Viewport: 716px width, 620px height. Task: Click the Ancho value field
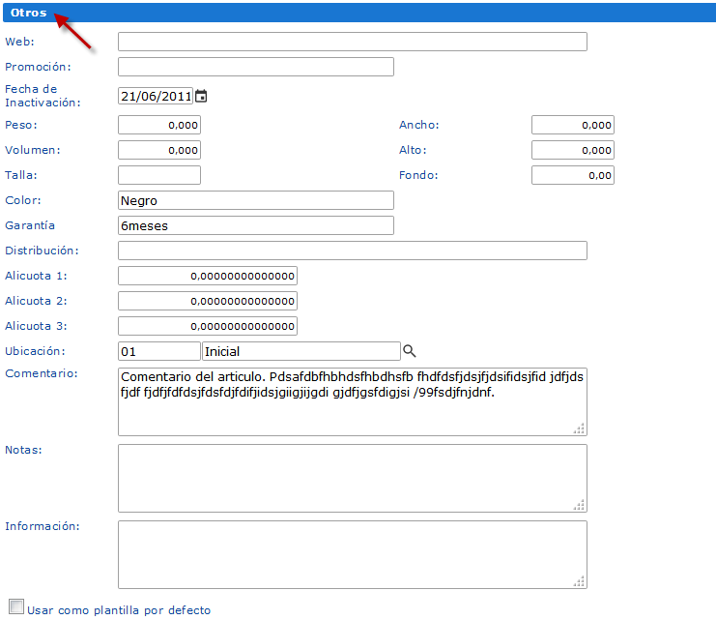(573, 125)
